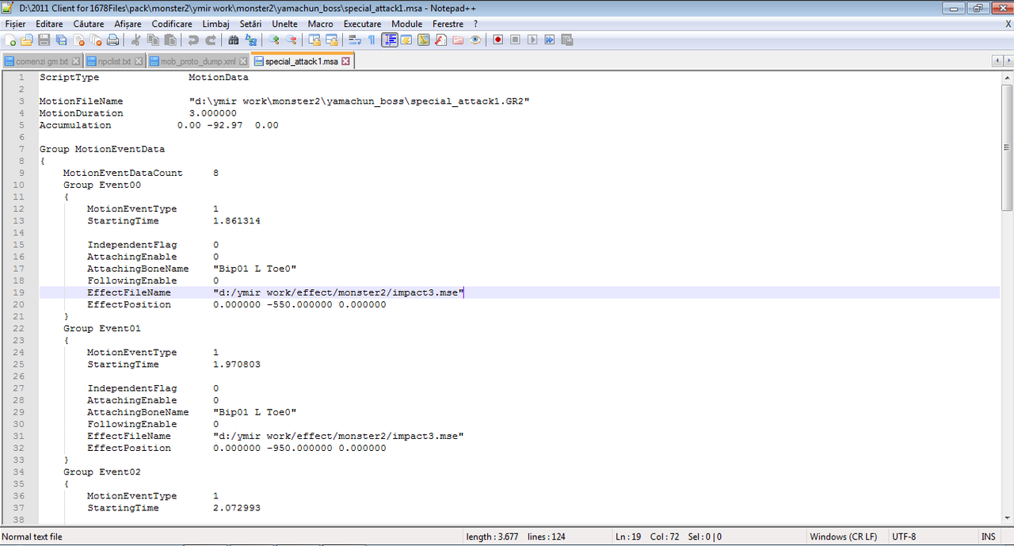Toggle synchronized horizontal scrolling
This screenshot has width=1014, height=546.
331,40
